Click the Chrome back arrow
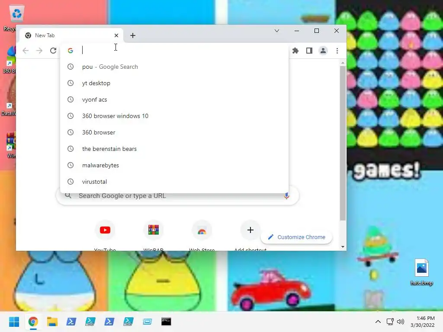The image size is (443, 332). 26,51
